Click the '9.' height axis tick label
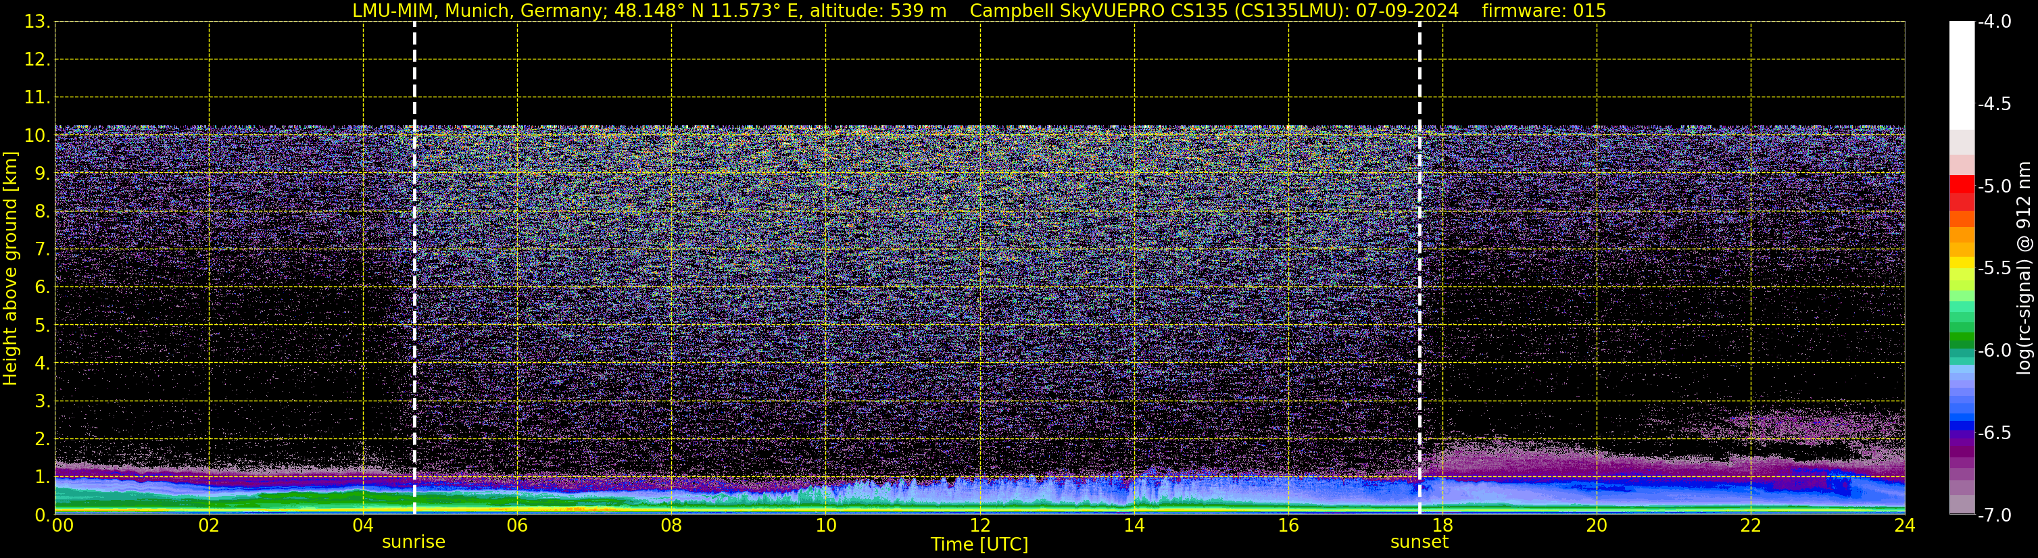This screenshot has height=558, width=2038. point(43,174)
